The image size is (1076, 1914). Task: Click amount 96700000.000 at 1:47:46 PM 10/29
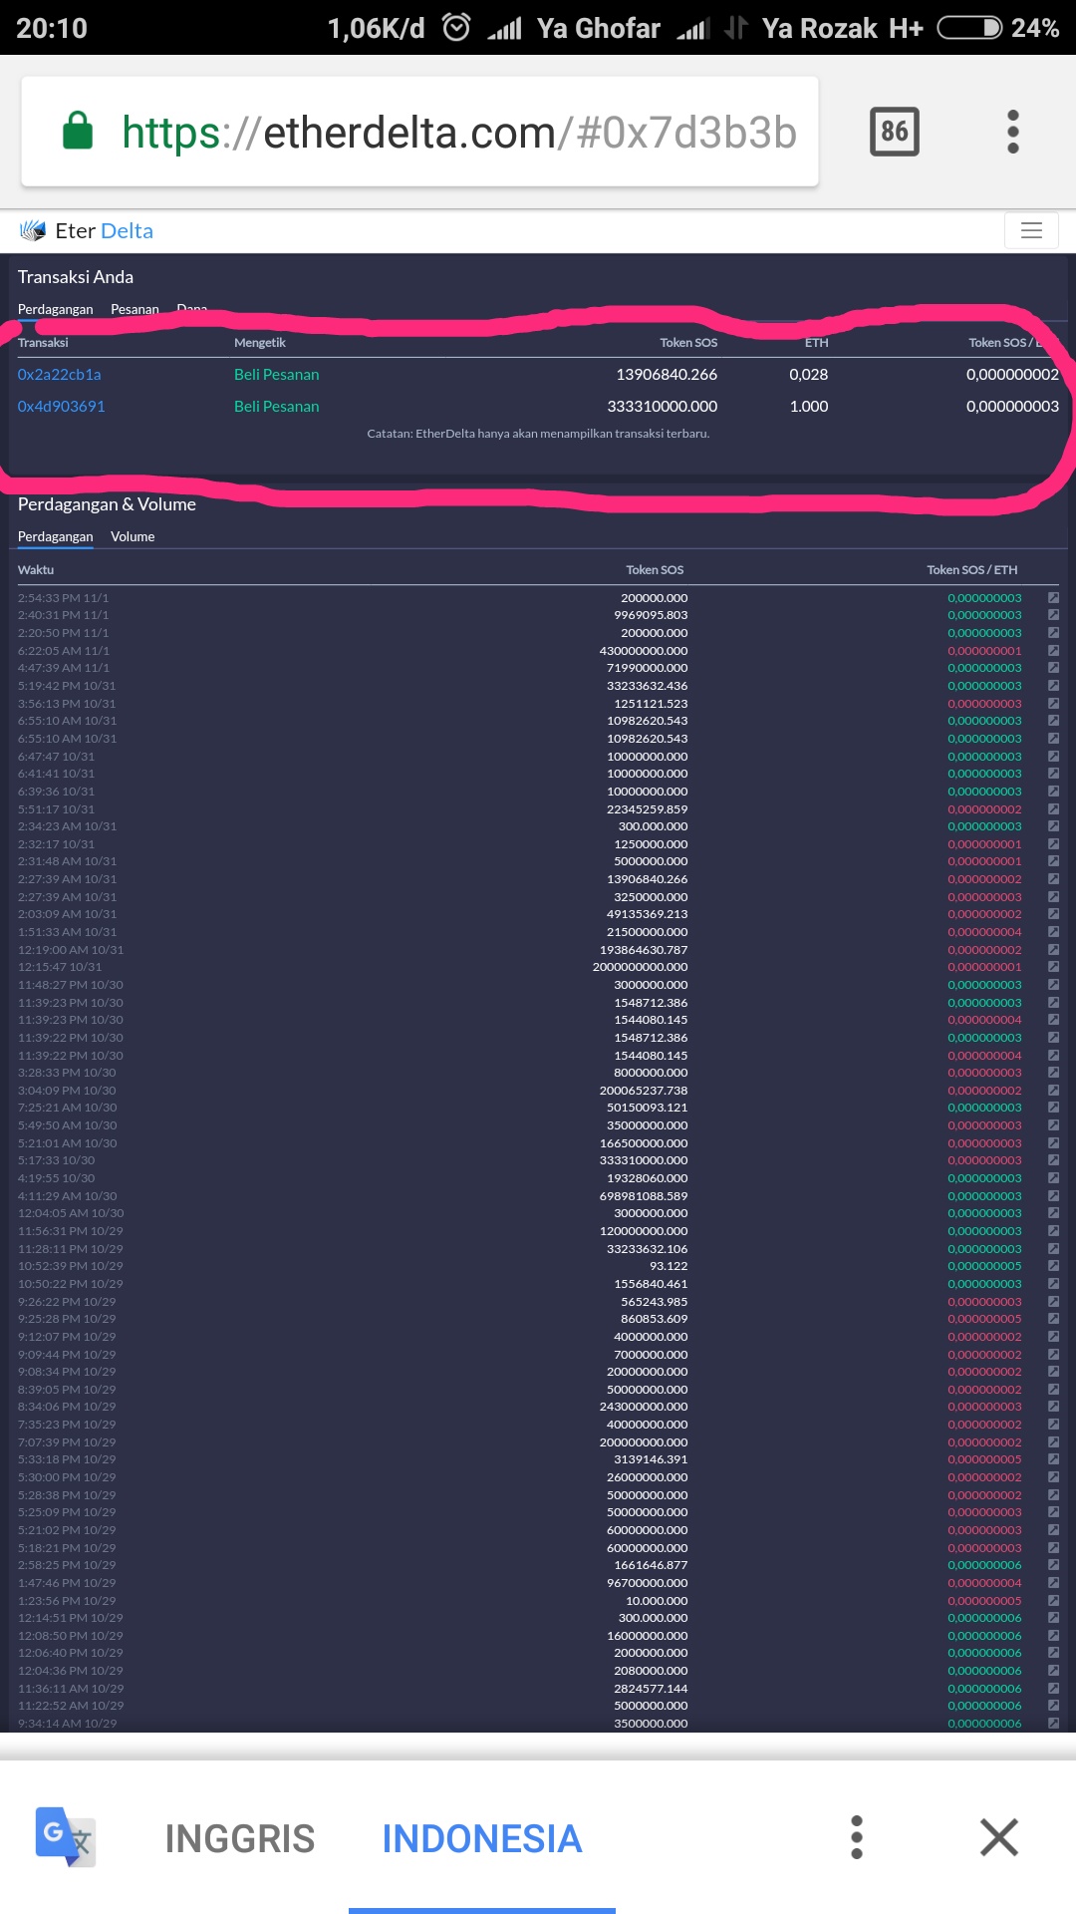(x=648, y=1583)
